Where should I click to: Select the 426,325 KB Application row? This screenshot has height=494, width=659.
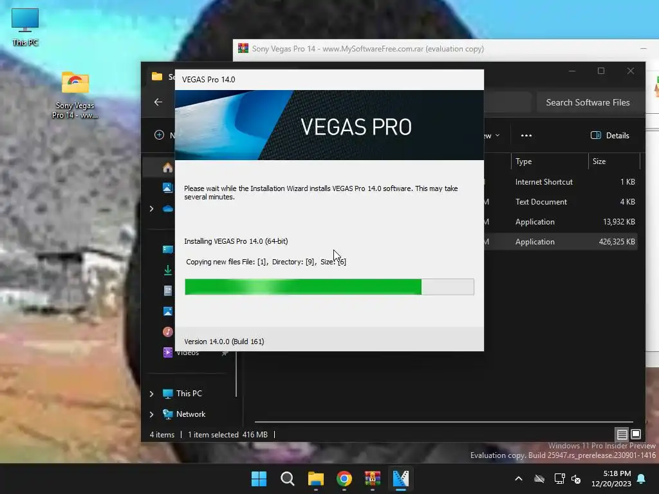[561, 242]
